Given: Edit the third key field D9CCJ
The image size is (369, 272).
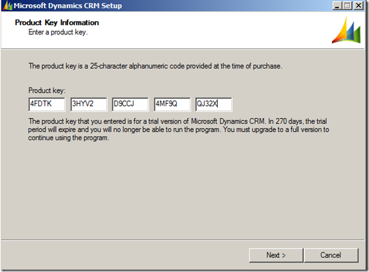Looking at the screenshot, I should tap(130, 104).
